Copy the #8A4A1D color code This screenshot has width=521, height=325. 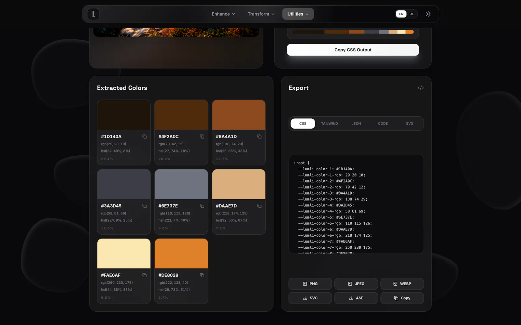pyautogui.click(x=260, y=136)
